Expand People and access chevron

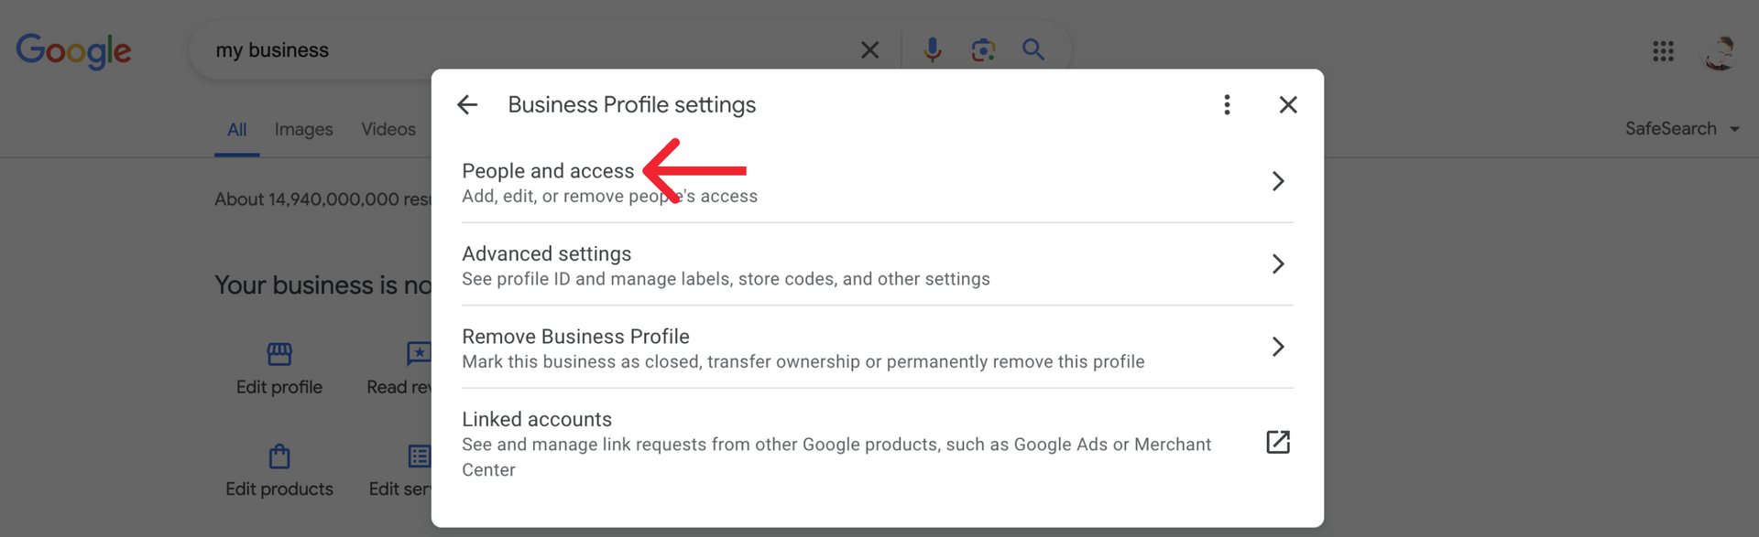click(x=1278, y=181)
